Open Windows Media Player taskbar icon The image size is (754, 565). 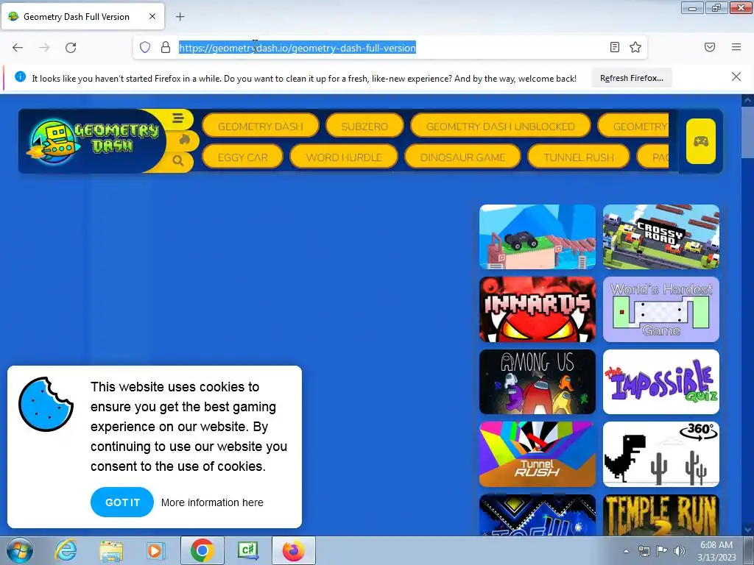(156, 550)
